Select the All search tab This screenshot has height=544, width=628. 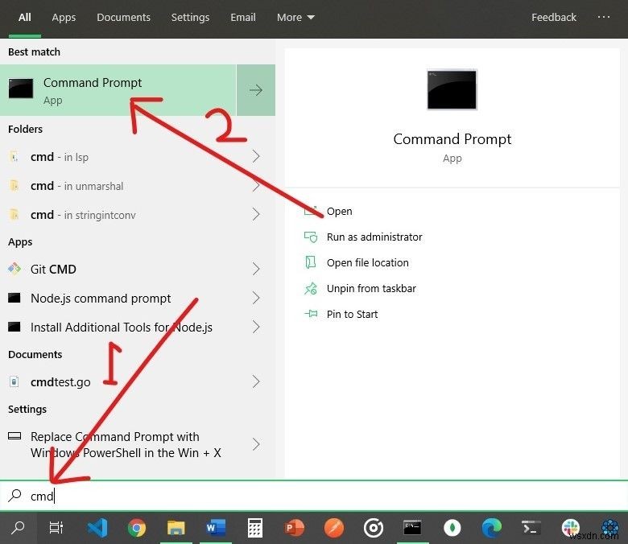(x=24, y=17)
